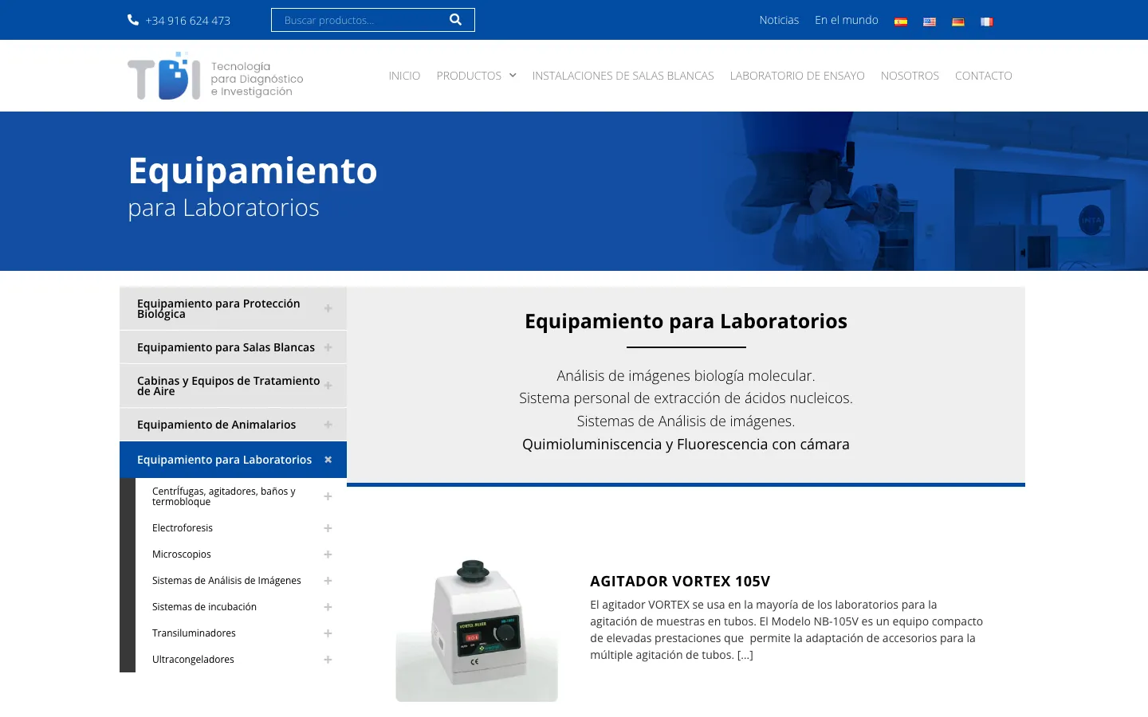The image size is (1148, 717).
Task: Open the PRODUCTOS dropdown menu
Action: (x=477, y=76)
